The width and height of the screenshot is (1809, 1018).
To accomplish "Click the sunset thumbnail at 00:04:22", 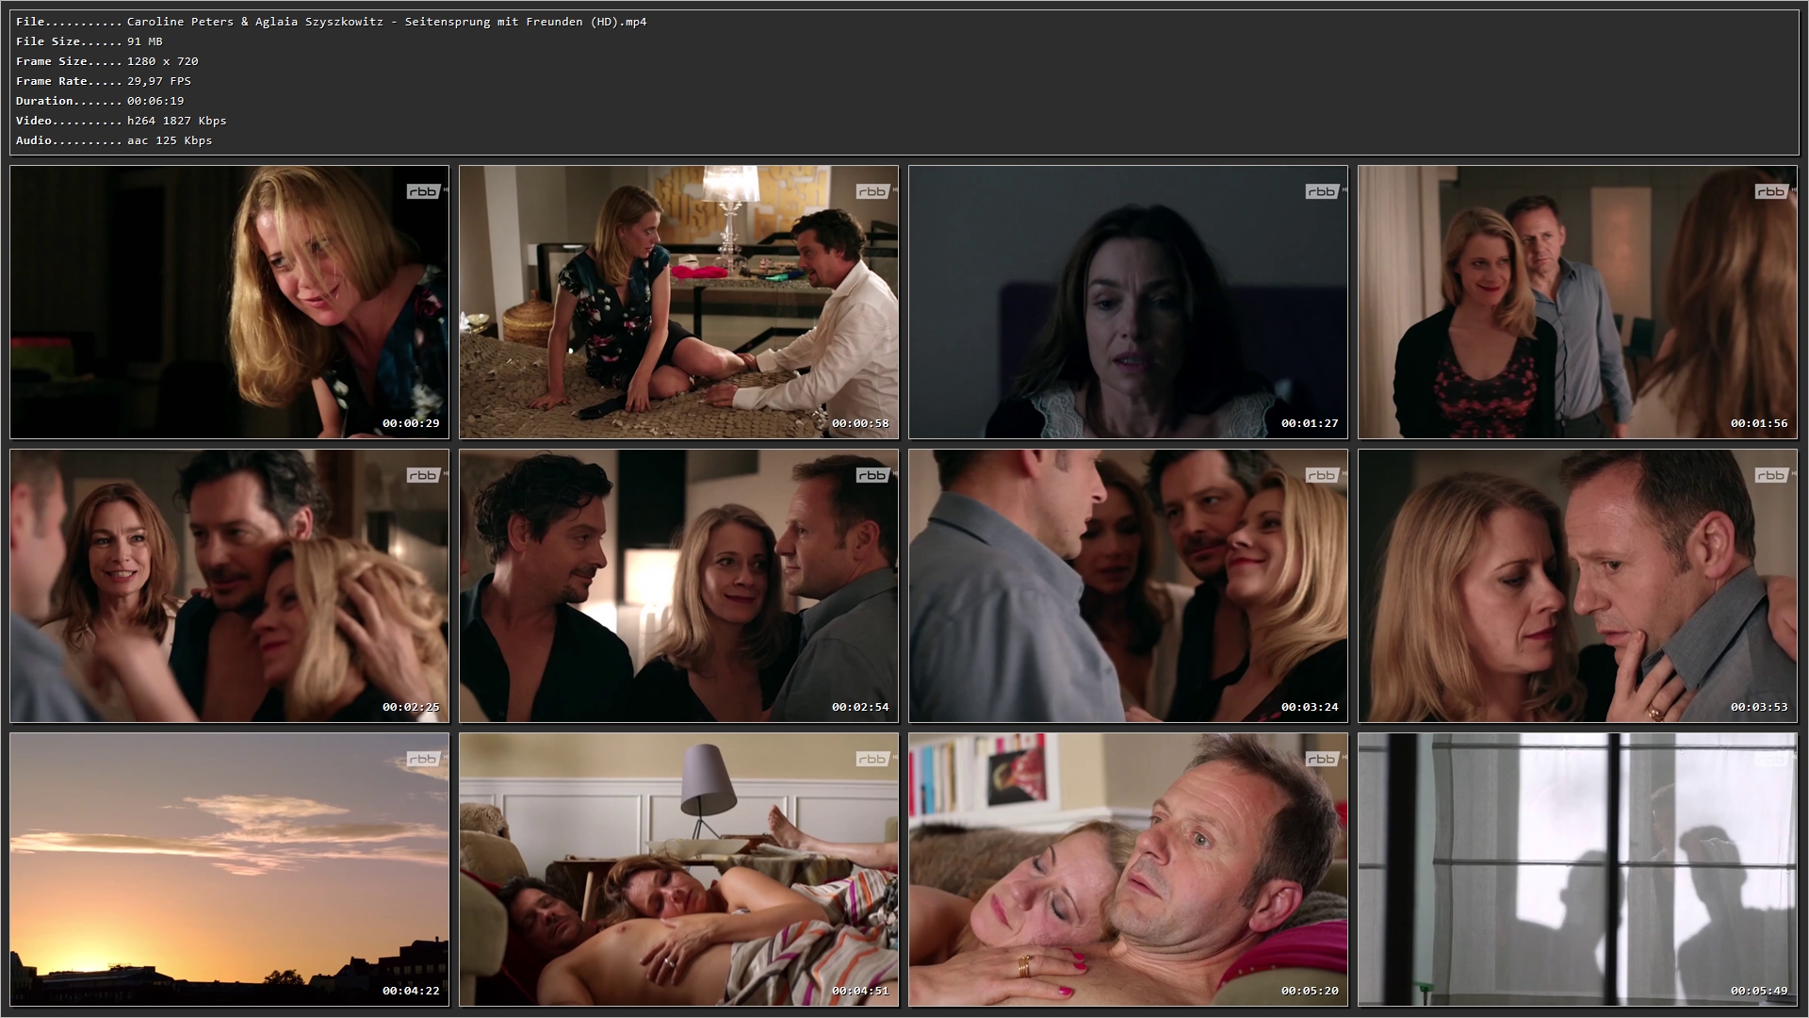I will pyautogui.click(x=229, y=869).
